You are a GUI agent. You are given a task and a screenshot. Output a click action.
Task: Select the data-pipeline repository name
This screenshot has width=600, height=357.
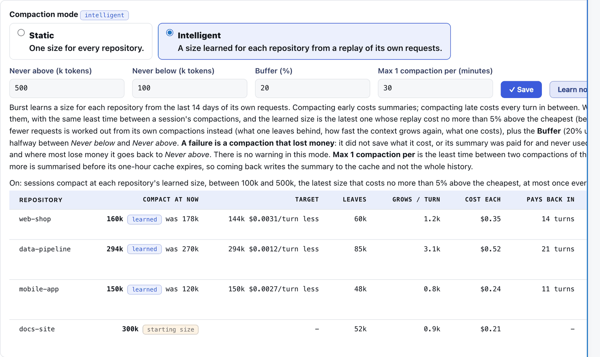(x=45, y=249)
